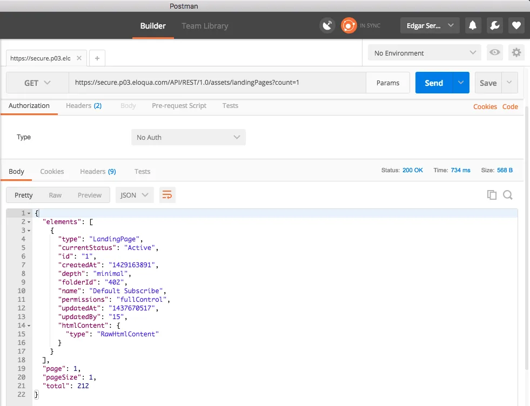Toggle environment quick look eye icon
Screen dimensions: 530x406
point(494,52)
